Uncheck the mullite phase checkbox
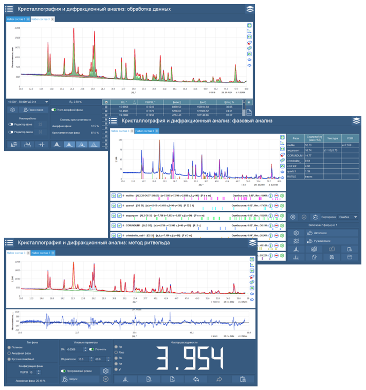Viewport: 366px width, 390px height. [x=119, y=196]
